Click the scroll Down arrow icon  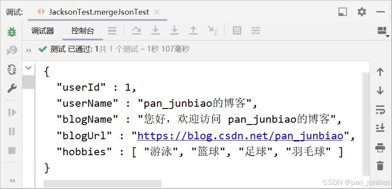click(380, 90)
